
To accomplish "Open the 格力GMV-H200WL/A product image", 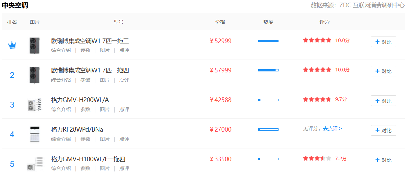I will pos(34,104).
